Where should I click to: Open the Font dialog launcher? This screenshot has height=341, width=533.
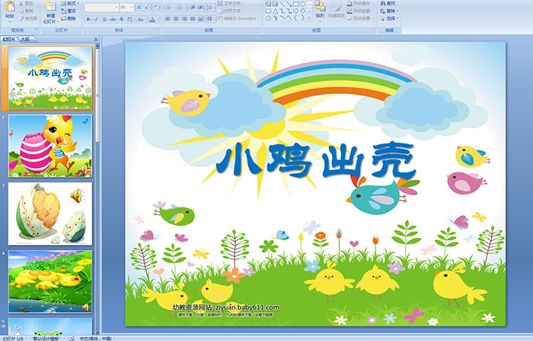(158, 30)
